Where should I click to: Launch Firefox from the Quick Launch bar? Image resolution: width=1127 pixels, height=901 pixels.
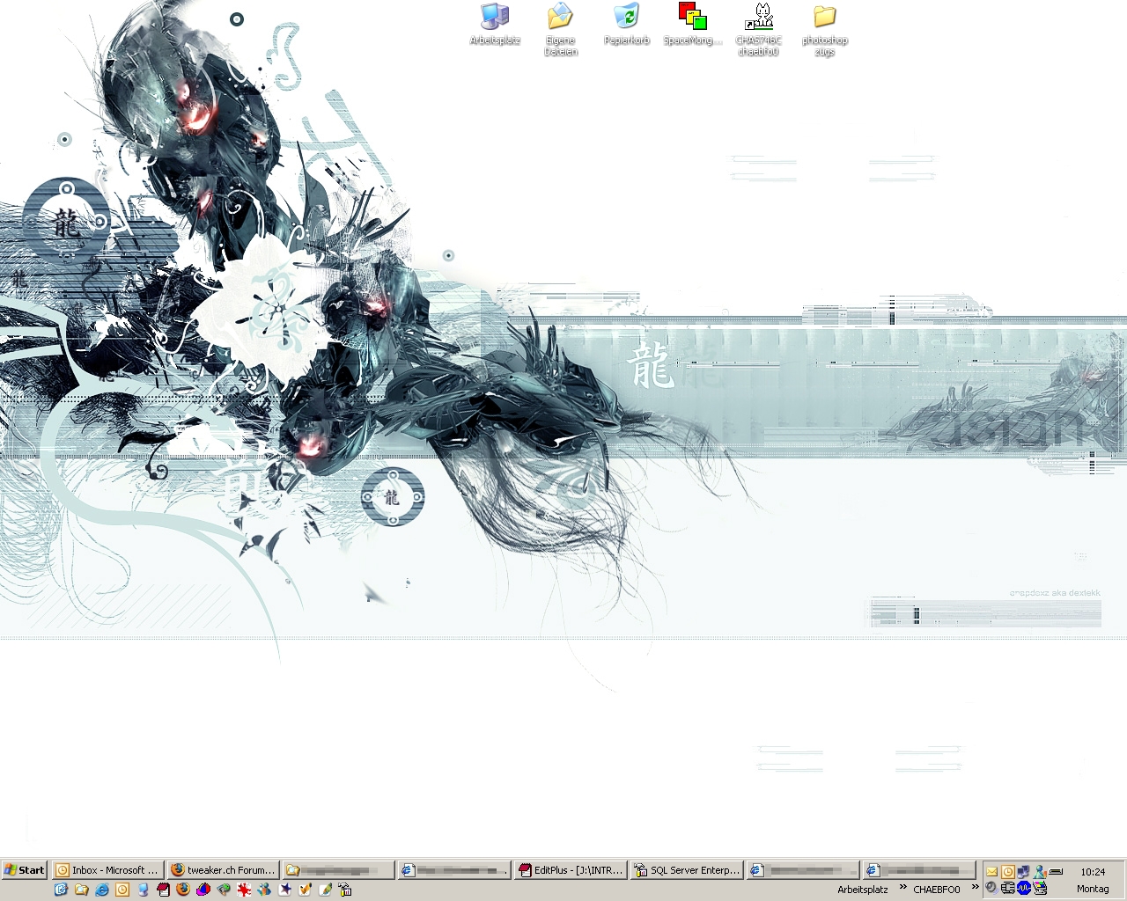pos(183,890)
